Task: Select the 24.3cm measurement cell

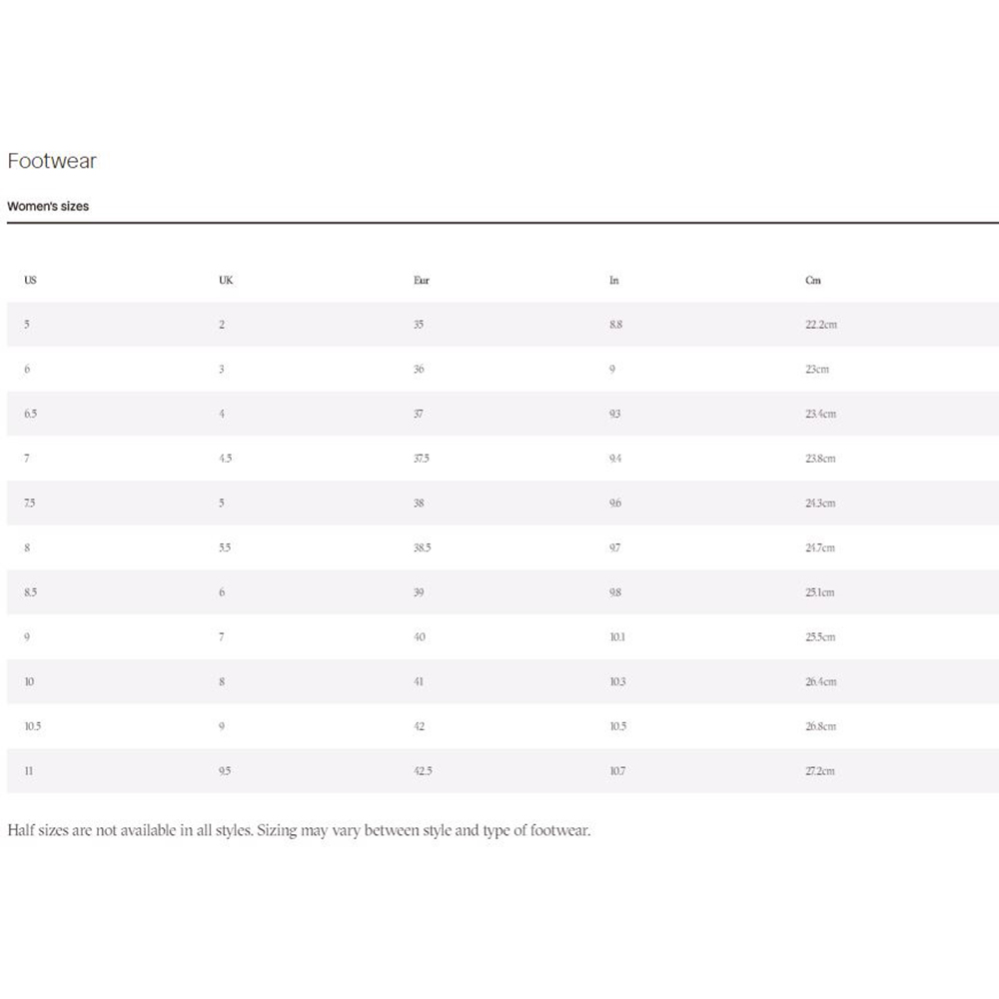Action: coord(820,502)
